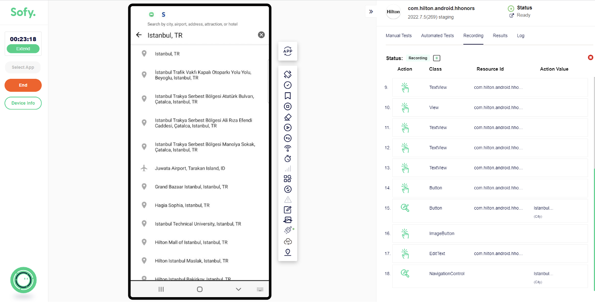
Task: Select Grand Bazaar Istanbul suggestion
Action: (x=200, y=187)
